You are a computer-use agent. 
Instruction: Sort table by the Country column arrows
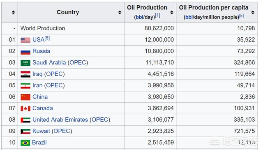click(120, 12)
